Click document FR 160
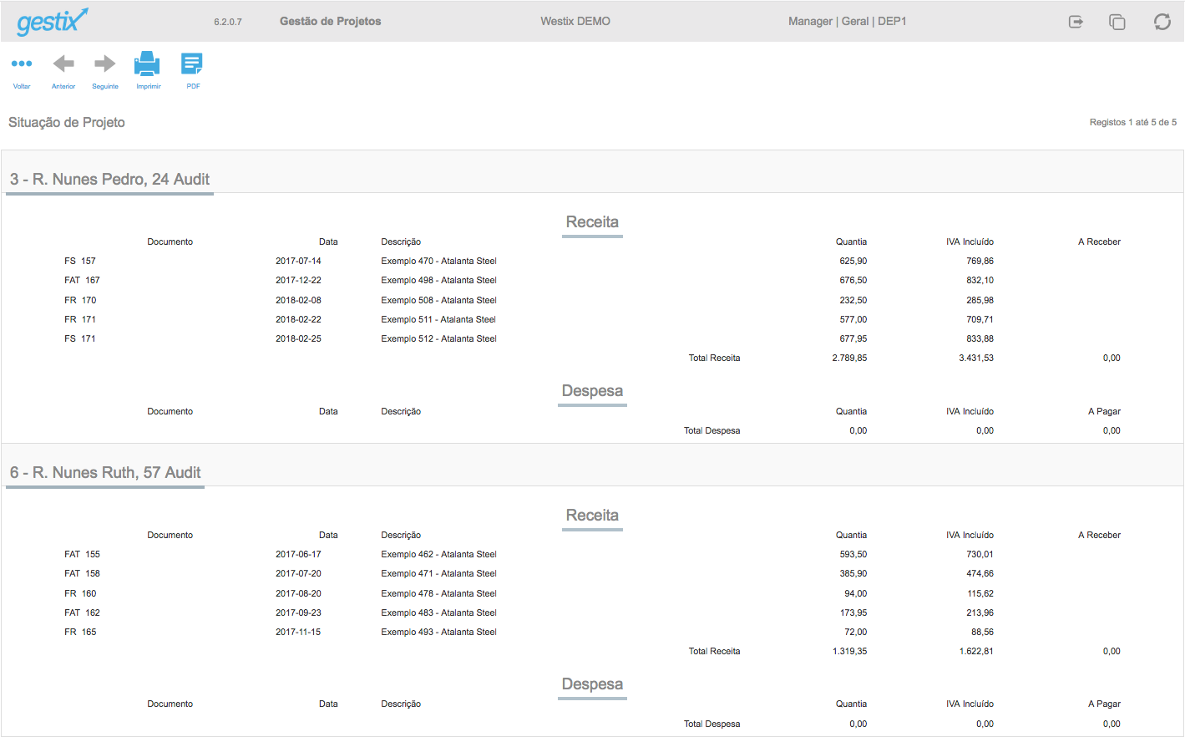Viewport: 1185px width, 737px height. [x=80, y=593]
